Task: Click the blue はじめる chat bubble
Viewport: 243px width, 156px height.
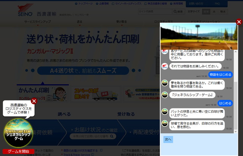Action: [225, 103]
